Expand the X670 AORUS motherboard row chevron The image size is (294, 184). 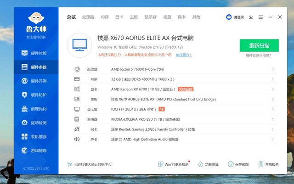click(272, 99)
